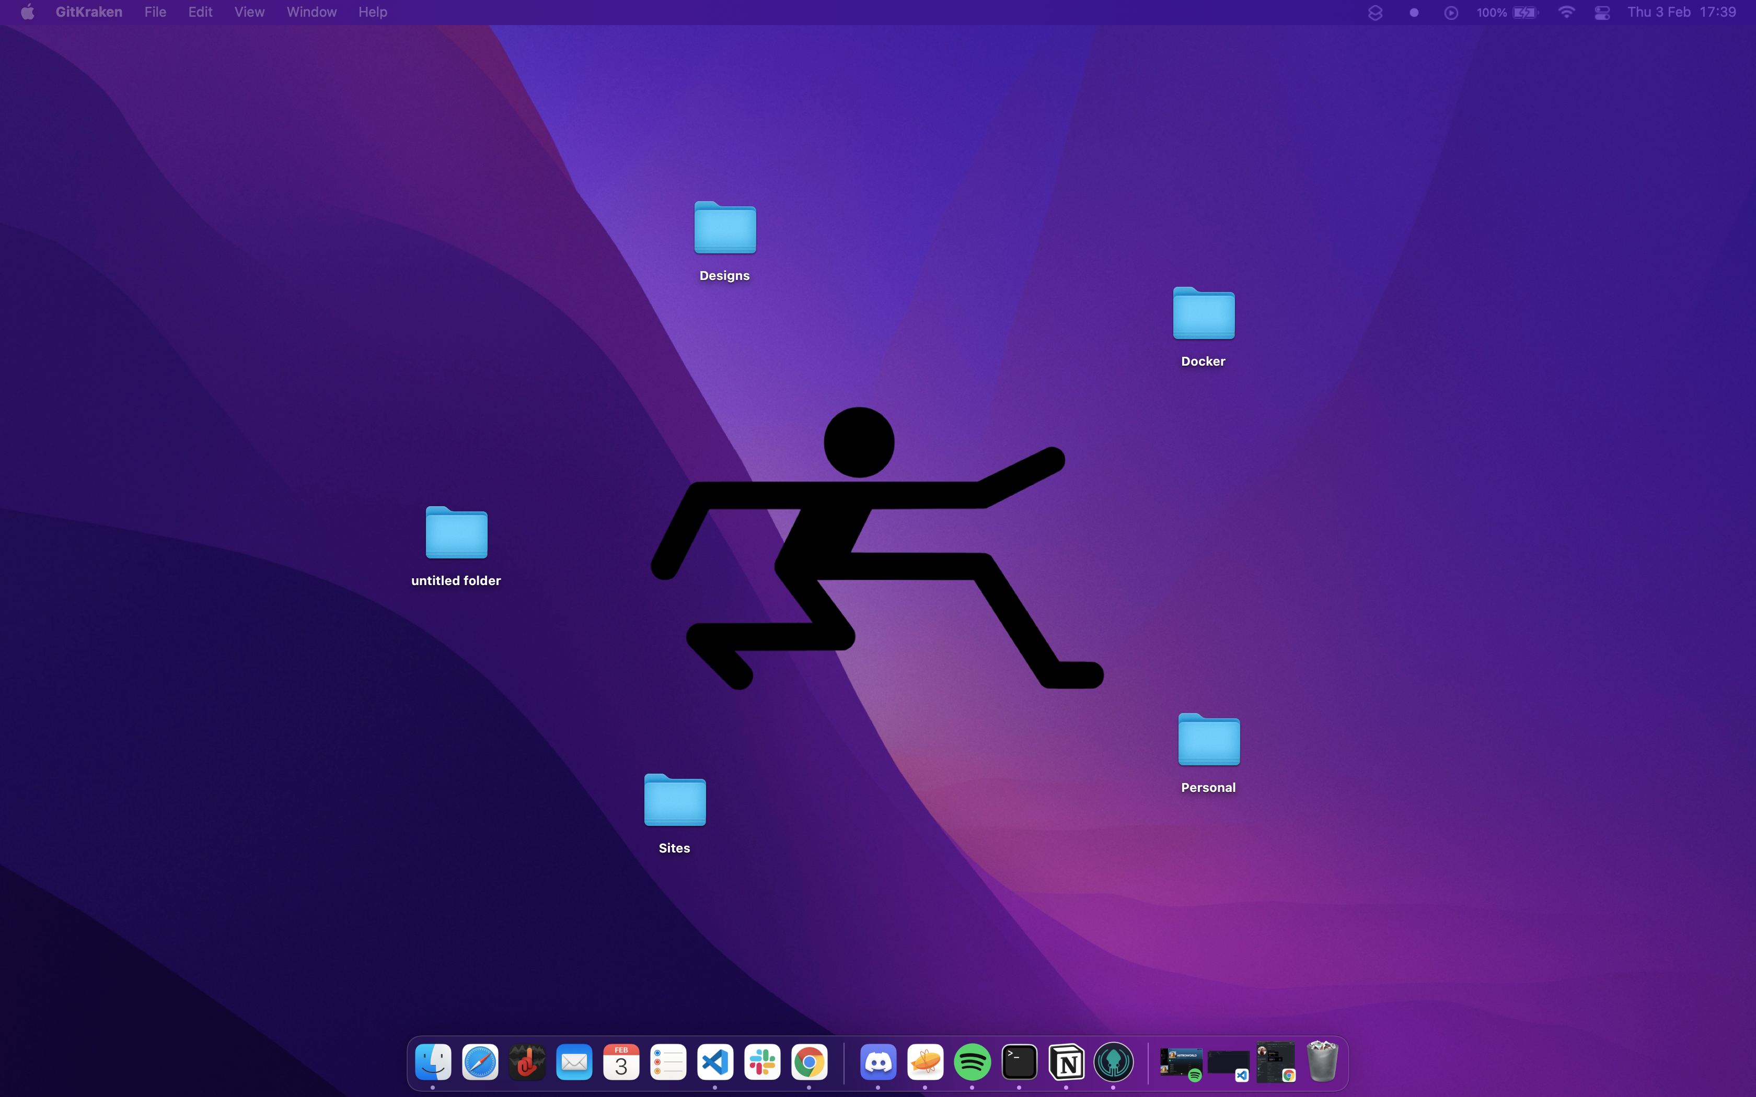Restore minimized Spotify window from dock
This screenshot has height=1097, width=1756.
pos(1181,1065)
